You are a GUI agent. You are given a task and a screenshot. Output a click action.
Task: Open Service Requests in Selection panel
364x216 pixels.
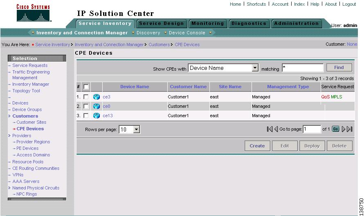[30, 65]
